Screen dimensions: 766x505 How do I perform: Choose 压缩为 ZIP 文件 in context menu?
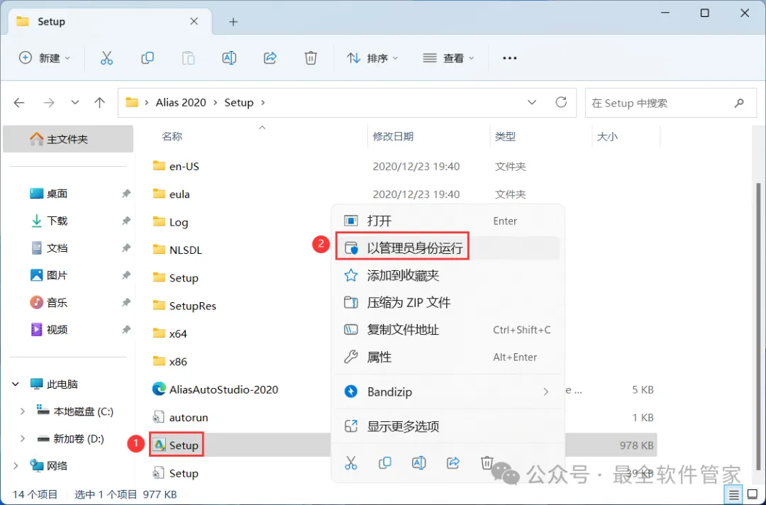[x=448, y=303]
